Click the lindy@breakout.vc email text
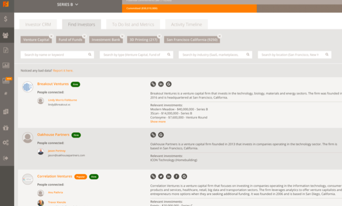This screenshot has width=342, height=206. [x=59, y=105]
